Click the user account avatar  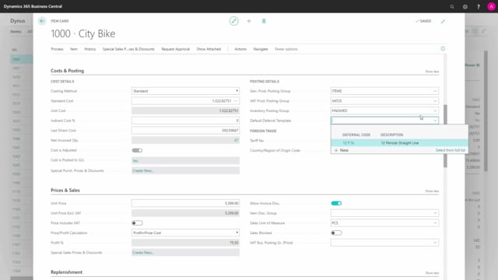click(x=491, y=6)
